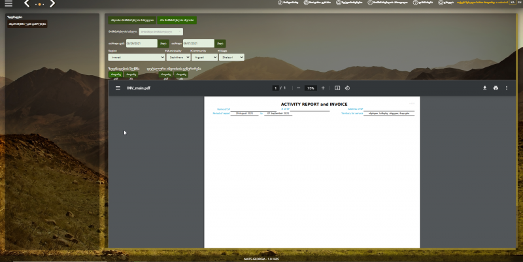Click the 29 August 2021 period value
The width and height of the screenshot is (523, 262).
pos(245,113)
